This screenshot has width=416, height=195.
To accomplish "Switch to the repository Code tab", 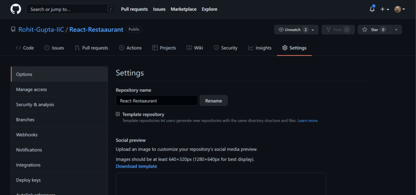I will click(25, 48).
